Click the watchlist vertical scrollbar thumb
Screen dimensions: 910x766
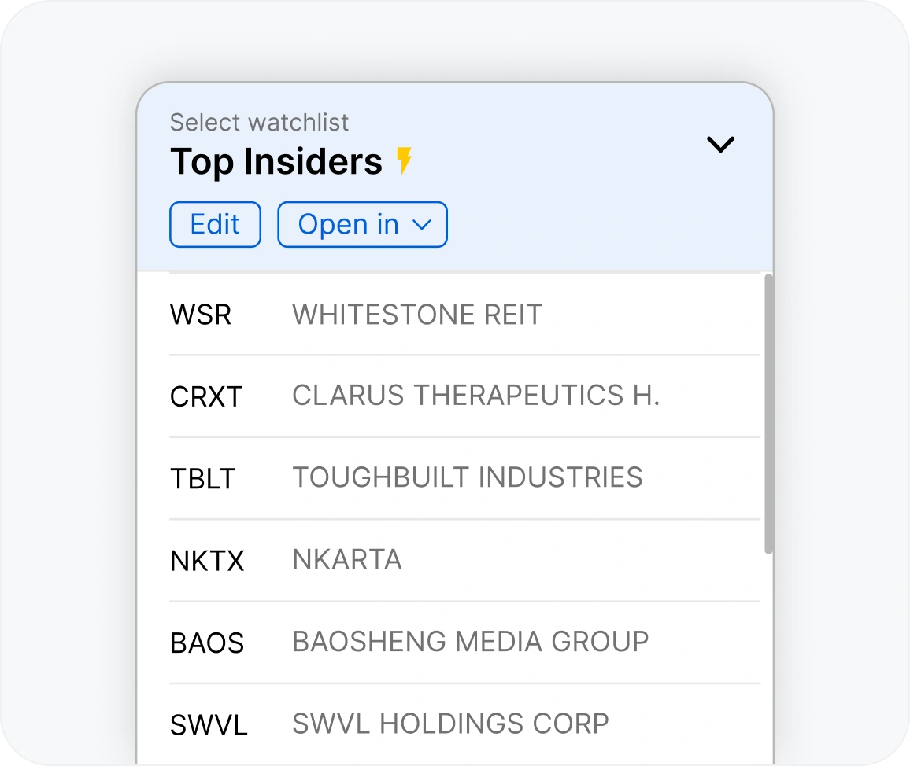click(768, 414)
